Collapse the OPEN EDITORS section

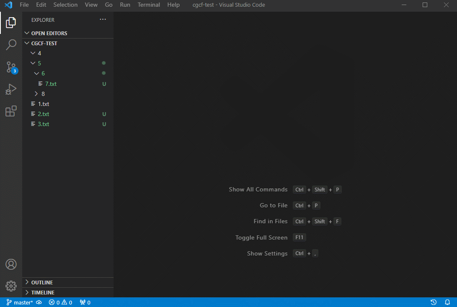pos(68,33)
